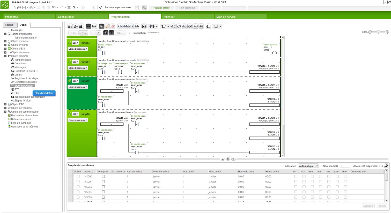Insert a set coil (S)
The image size is (391, 213).
pos(184,26)
